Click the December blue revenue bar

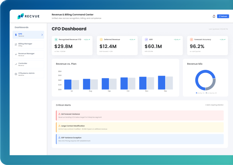[161, 83]
